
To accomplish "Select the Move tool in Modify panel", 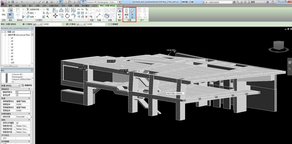I will click(55, 16).
